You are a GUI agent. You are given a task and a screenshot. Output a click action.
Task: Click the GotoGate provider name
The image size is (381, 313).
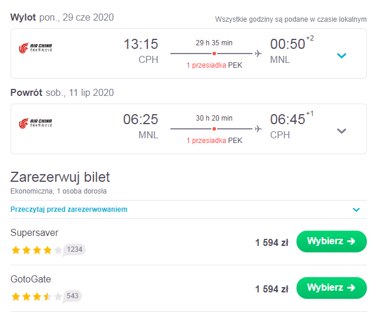pos(31,279)
